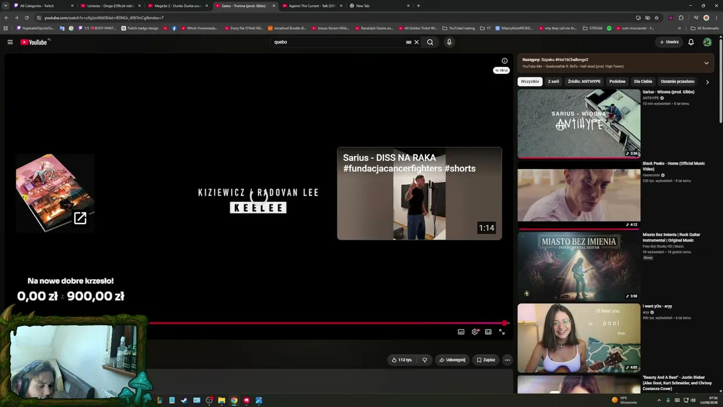This screenshot has width=723, height=407.
Task: Open YouTube notifications bell
Action: [x=691, y=42]
